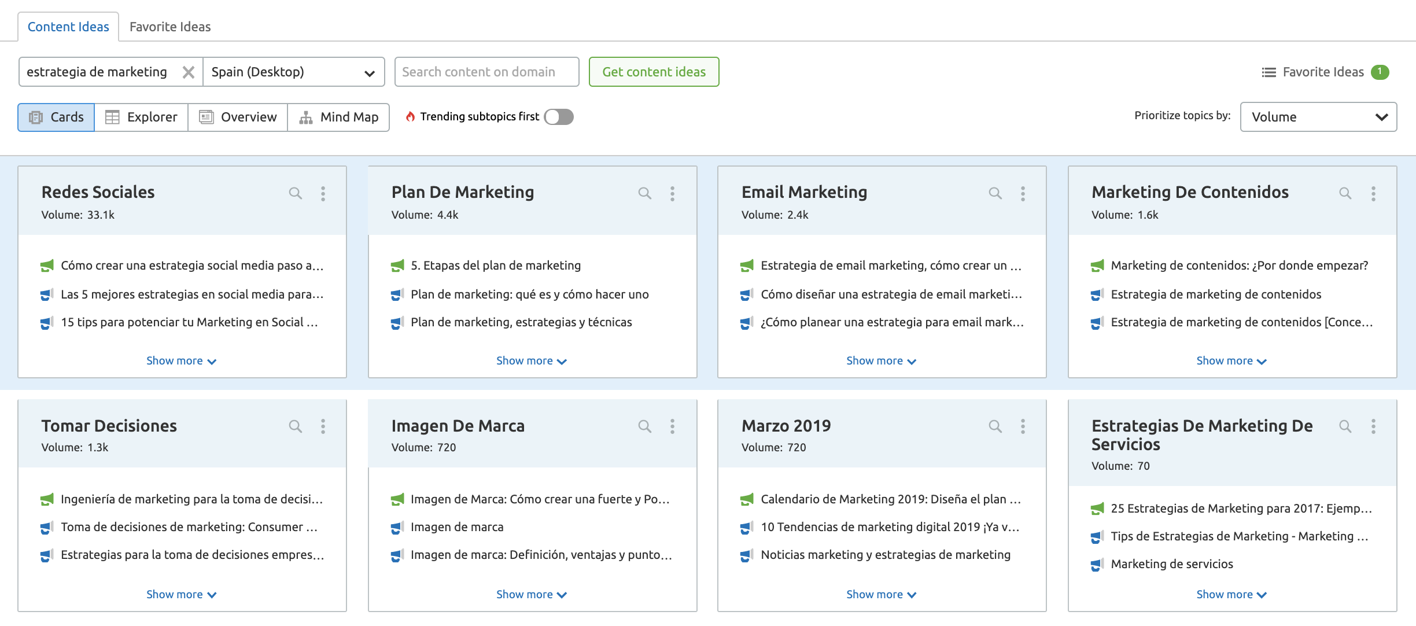Switch to the Mind Map view
1416x626 pixels.
click(x=339, y=117)
